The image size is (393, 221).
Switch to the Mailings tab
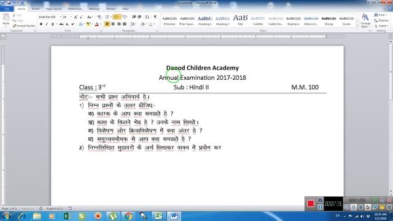tap(94, 9)
